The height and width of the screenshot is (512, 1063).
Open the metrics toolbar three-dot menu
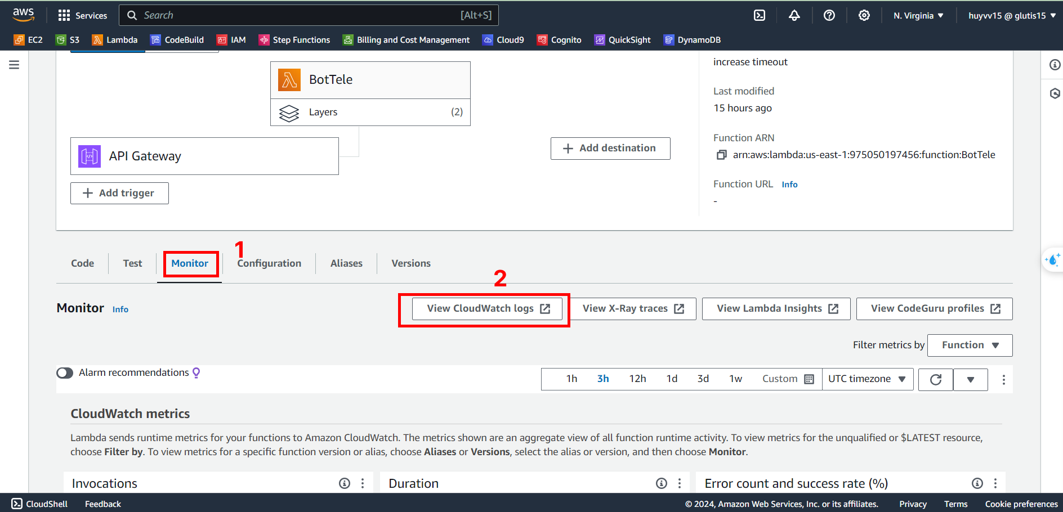(x=1003, y=380)
